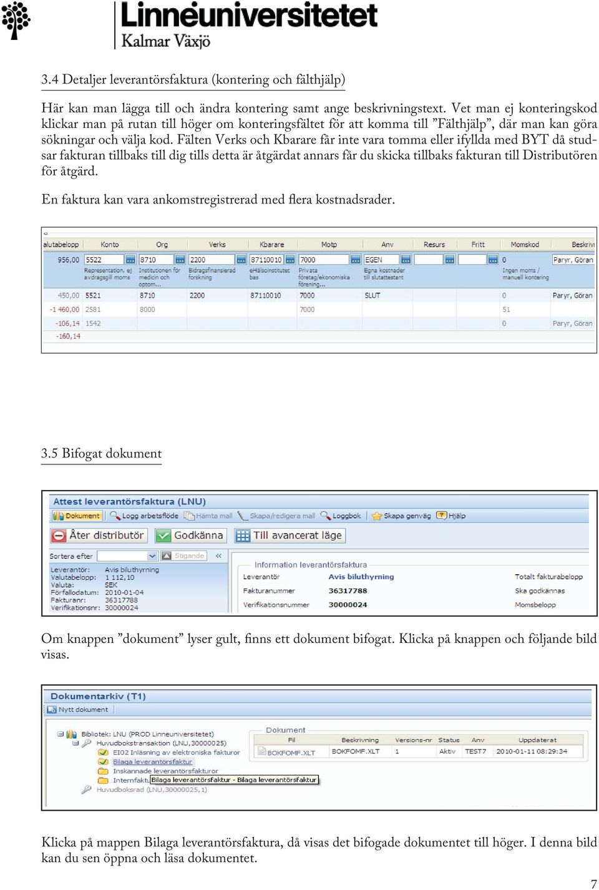
Task: Click the Org column header
Action: coord(162,245)
